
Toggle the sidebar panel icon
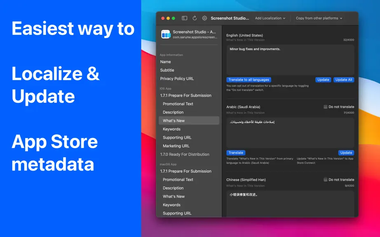pyautogui.click(x=184, y=18)
